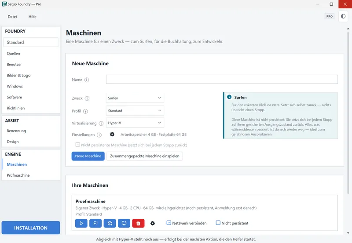Image resolution: width=352 pixels, height=243 pixels.
Task: Open the monitor screen icon for Pruefmaschine
Action: click(x=124, y=223)
